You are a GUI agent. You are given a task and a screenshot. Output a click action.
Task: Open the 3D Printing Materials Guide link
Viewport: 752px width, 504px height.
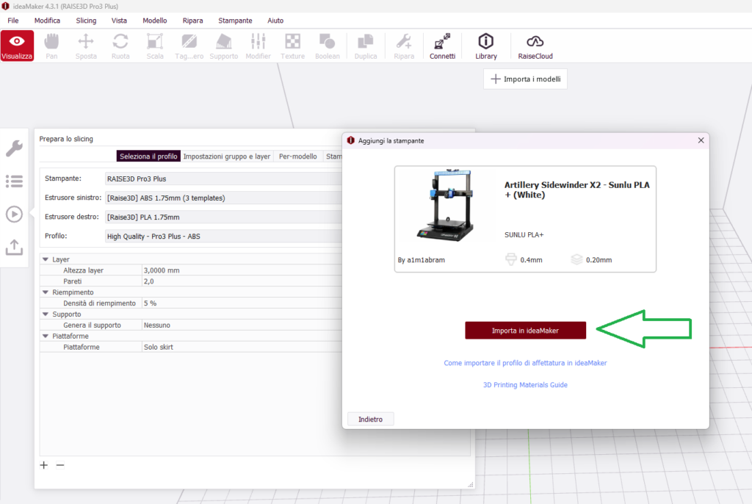(x=525, y=385)
